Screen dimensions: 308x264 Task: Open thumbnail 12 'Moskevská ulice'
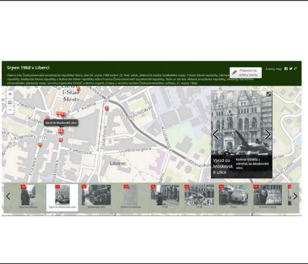(x=96, y=196)
